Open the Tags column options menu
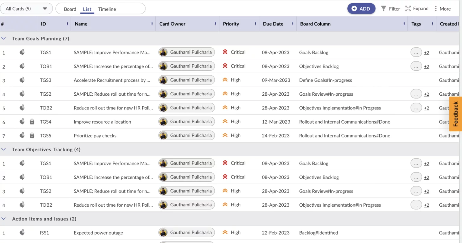Screen dimensions: 462x243 click(433, 24)
